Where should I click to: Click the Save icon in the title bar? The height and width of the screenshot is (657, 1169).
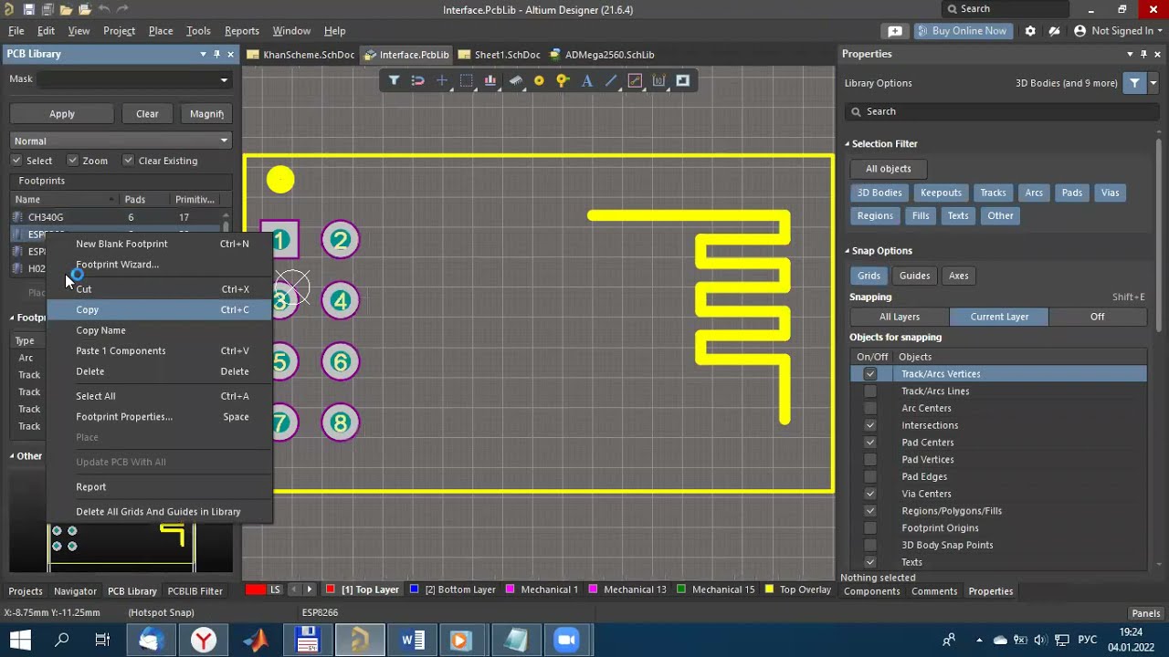pyautogui.click(x=29, y=9)
